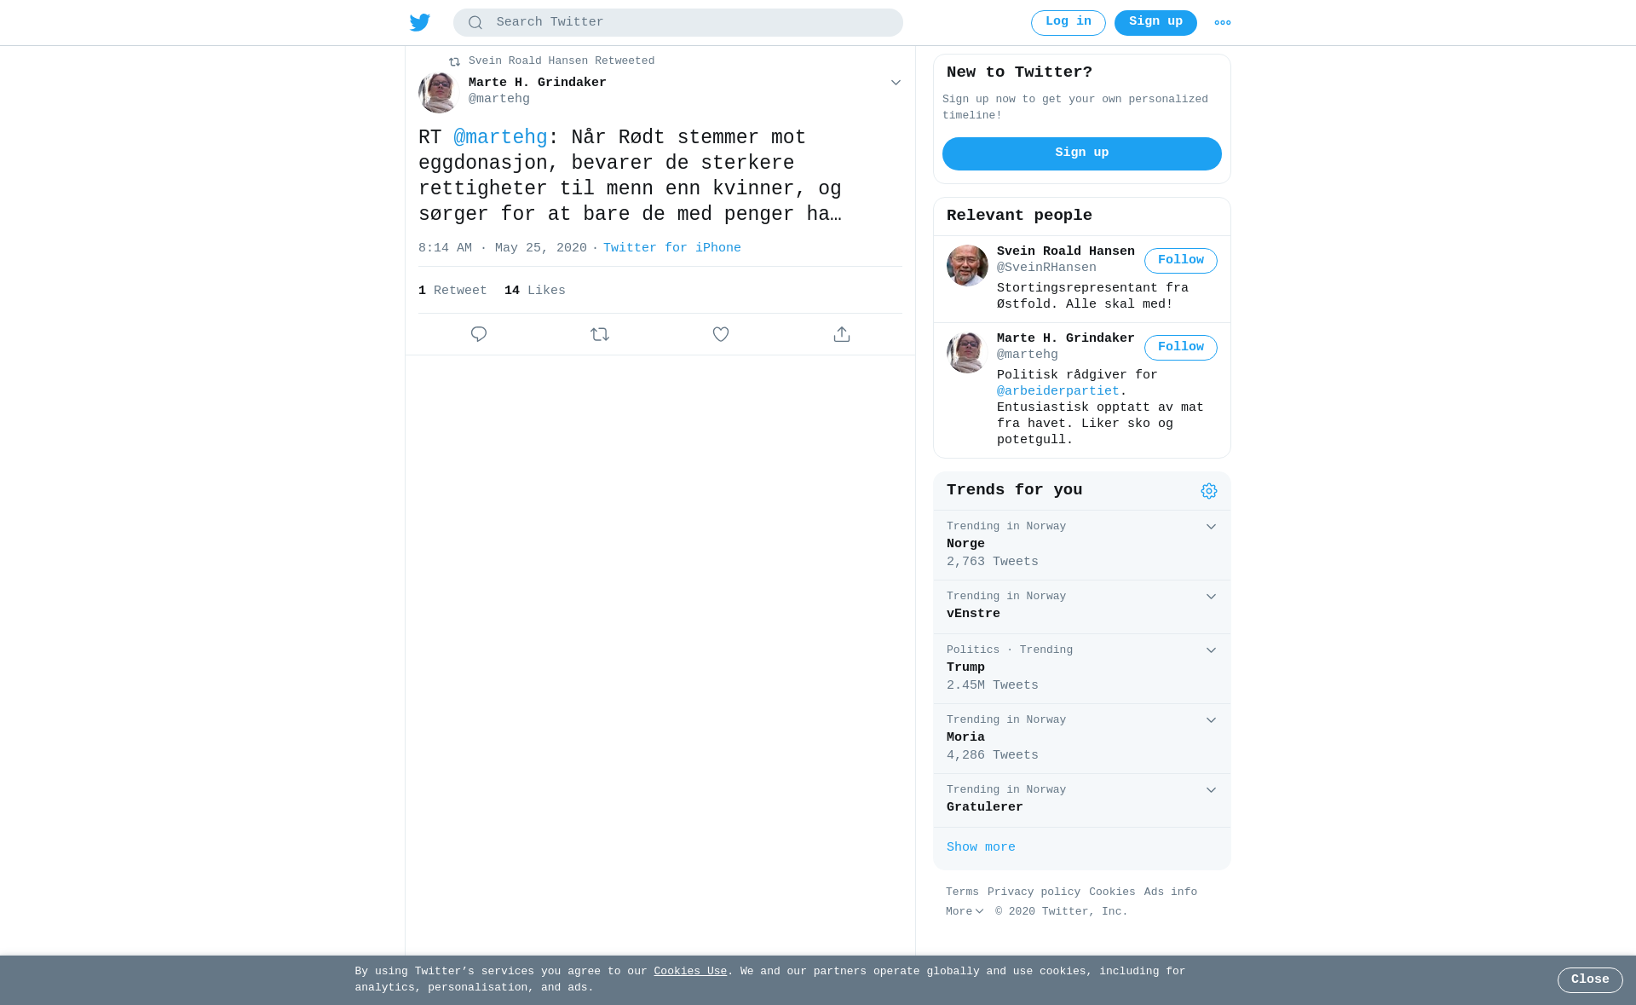Retweet using the retweet arrows icon
Viewport: 1636px width, 1005px height.
pos(600,334)
